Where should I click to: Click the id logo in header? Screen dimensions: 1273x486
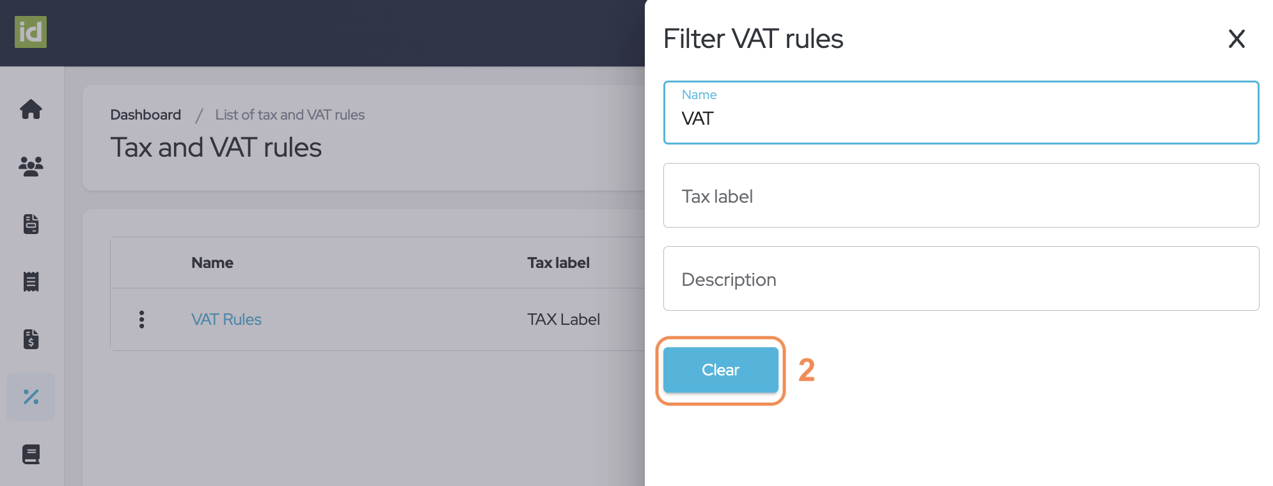(x=31, y=32)
